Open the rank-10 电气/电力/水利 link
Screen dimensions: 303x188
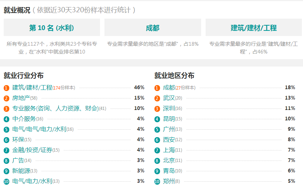(x=32, y=181)
